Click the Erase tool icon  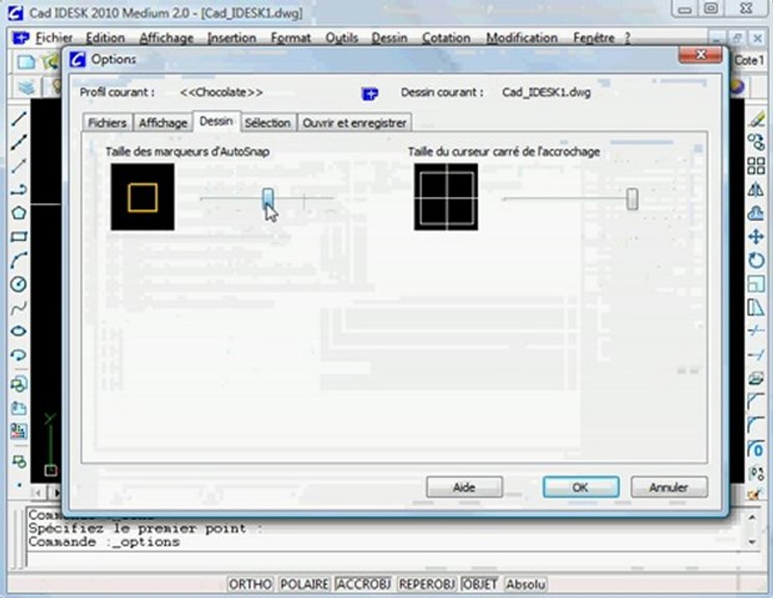756,120
